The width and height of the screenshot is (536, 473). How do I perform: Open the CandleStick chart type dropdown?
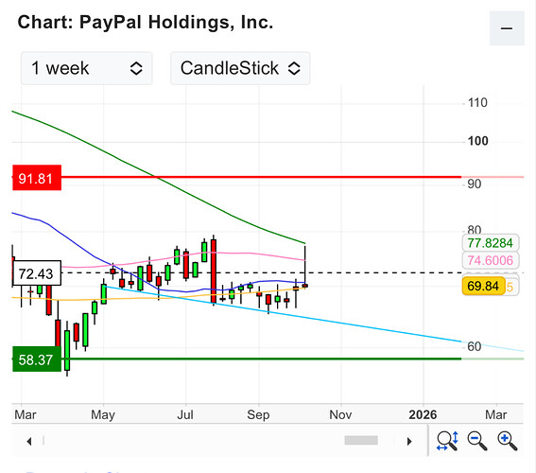[240, 68]
